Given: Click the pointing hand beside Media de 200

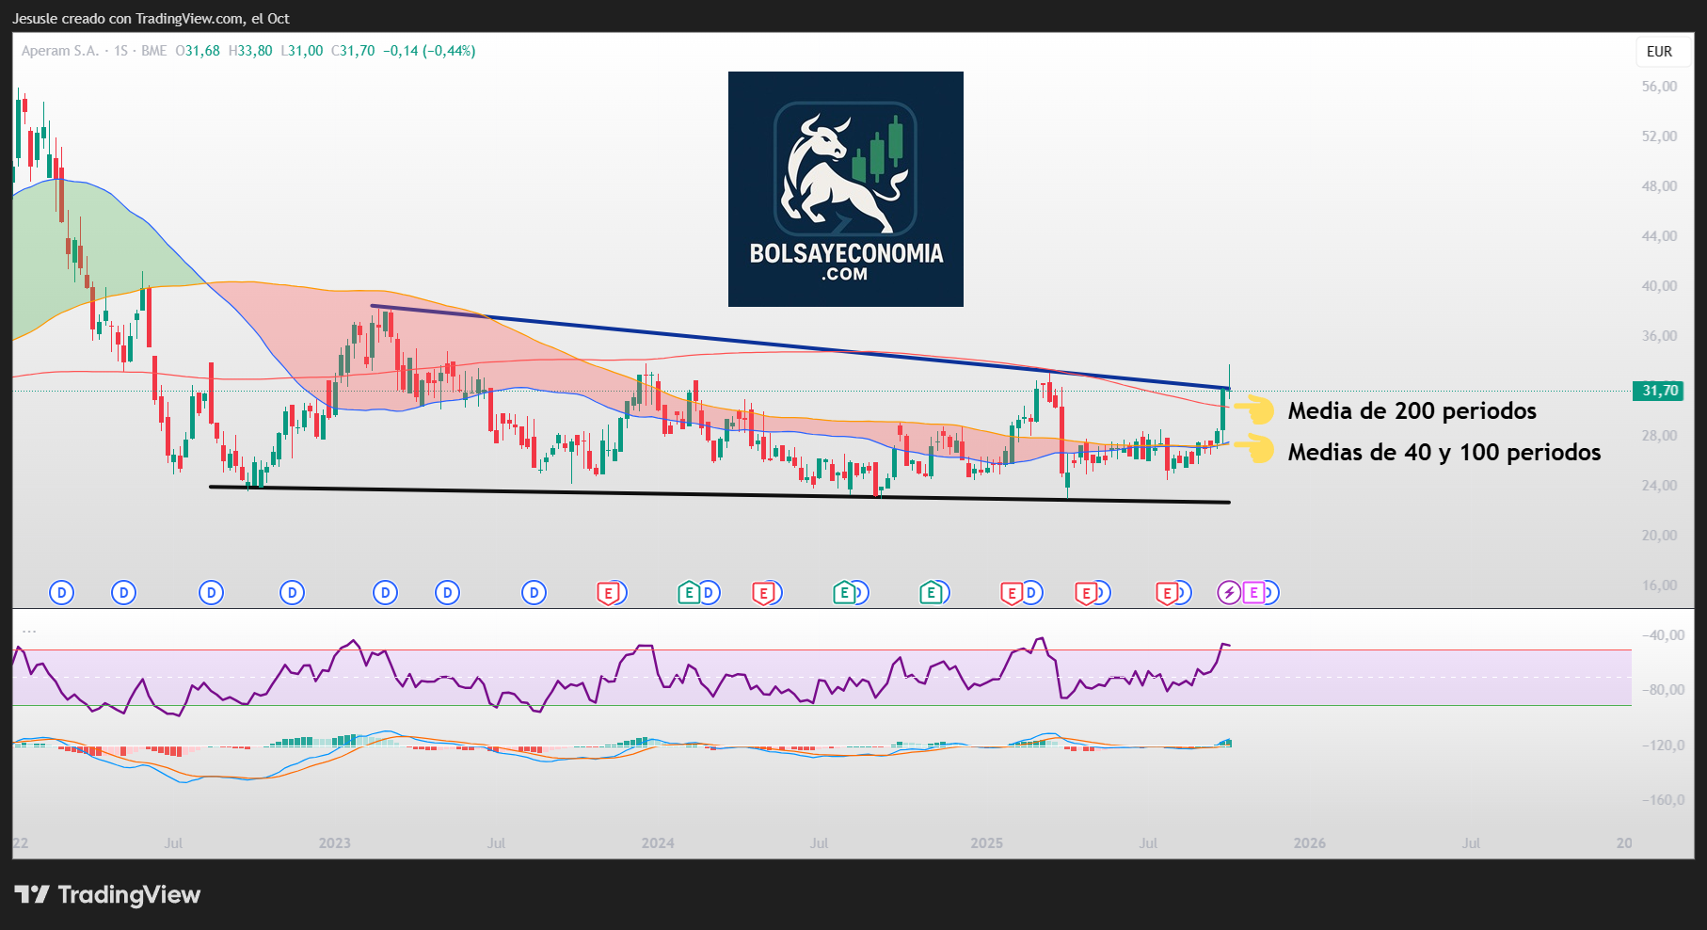Looking at the screenshot, I should point(1253,410).
